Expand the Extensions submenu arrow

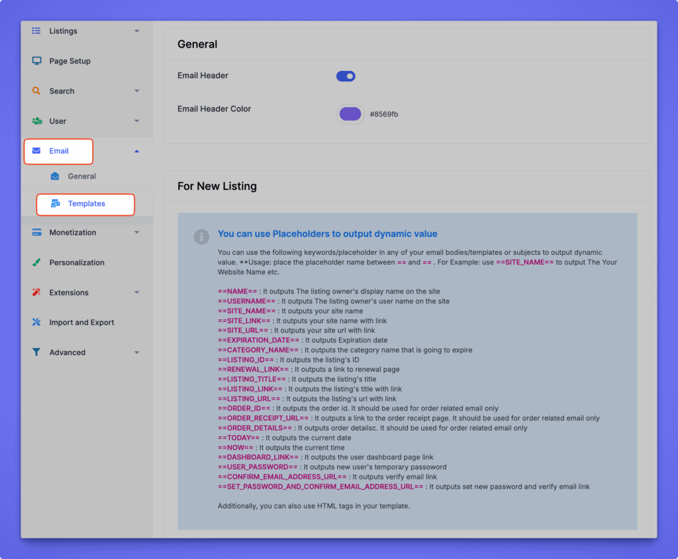(136, 293)
